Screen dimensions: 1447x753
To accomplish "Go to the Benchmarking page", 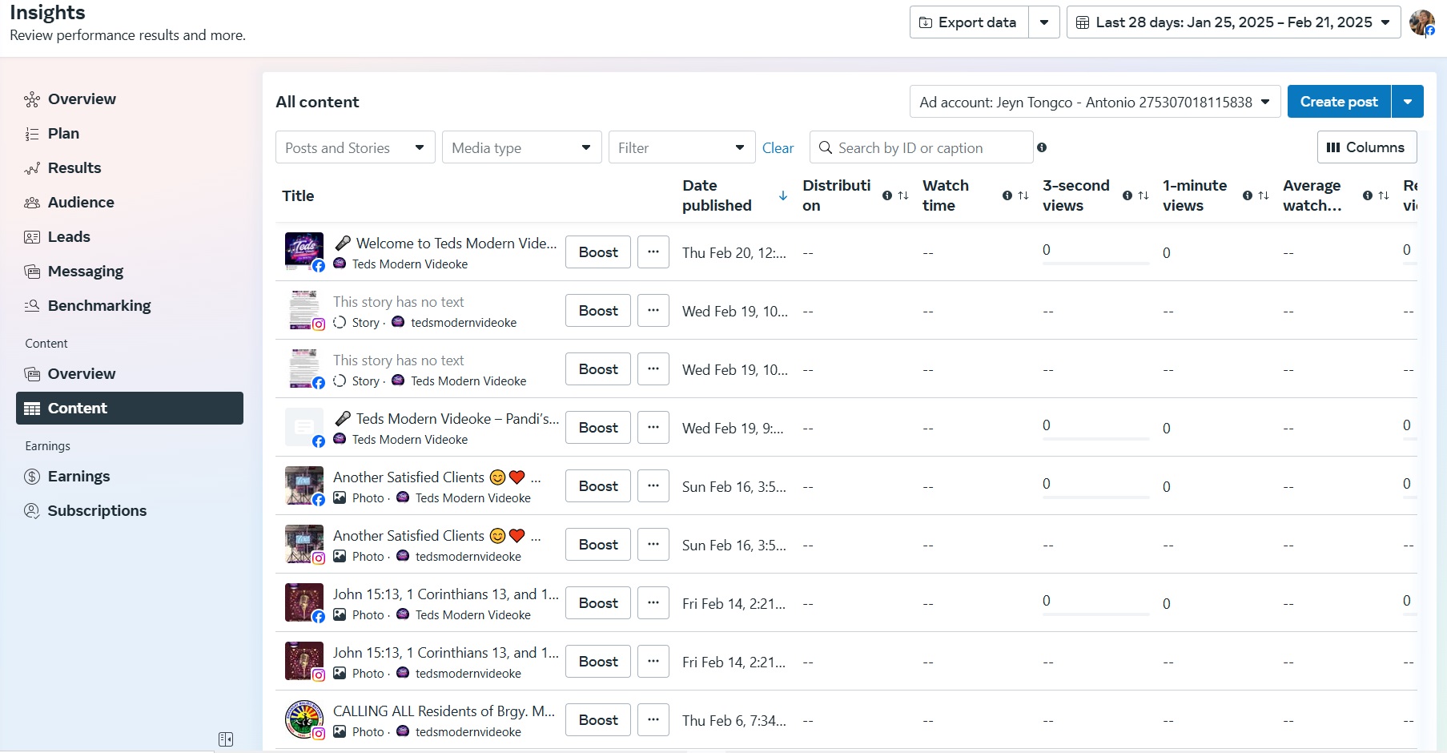I will pyautogui.click(x=98, y=306).
